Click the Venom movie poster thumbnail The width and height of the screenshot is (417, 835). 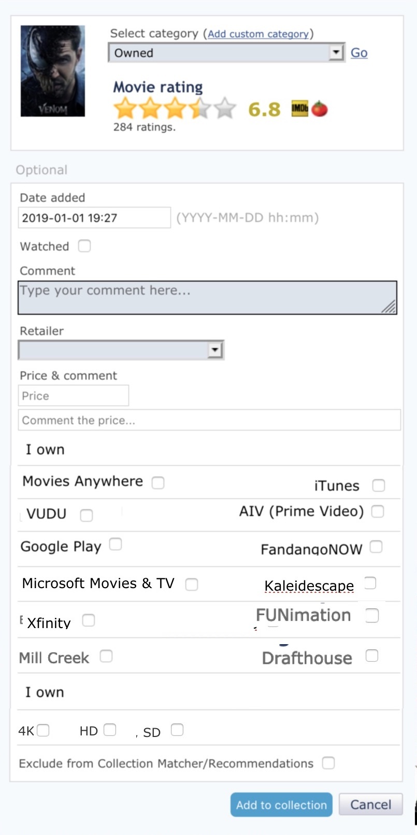pos(53,71)
